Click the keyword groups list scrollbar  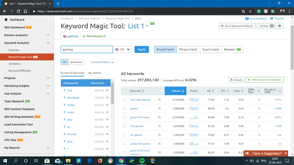pyautogui.click(x=112, y=93)
